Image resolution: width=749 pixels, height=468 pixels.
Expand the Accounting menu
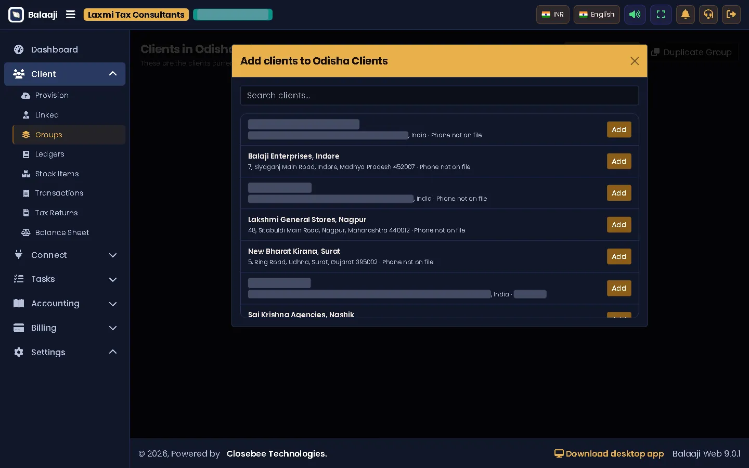[65, 304]
